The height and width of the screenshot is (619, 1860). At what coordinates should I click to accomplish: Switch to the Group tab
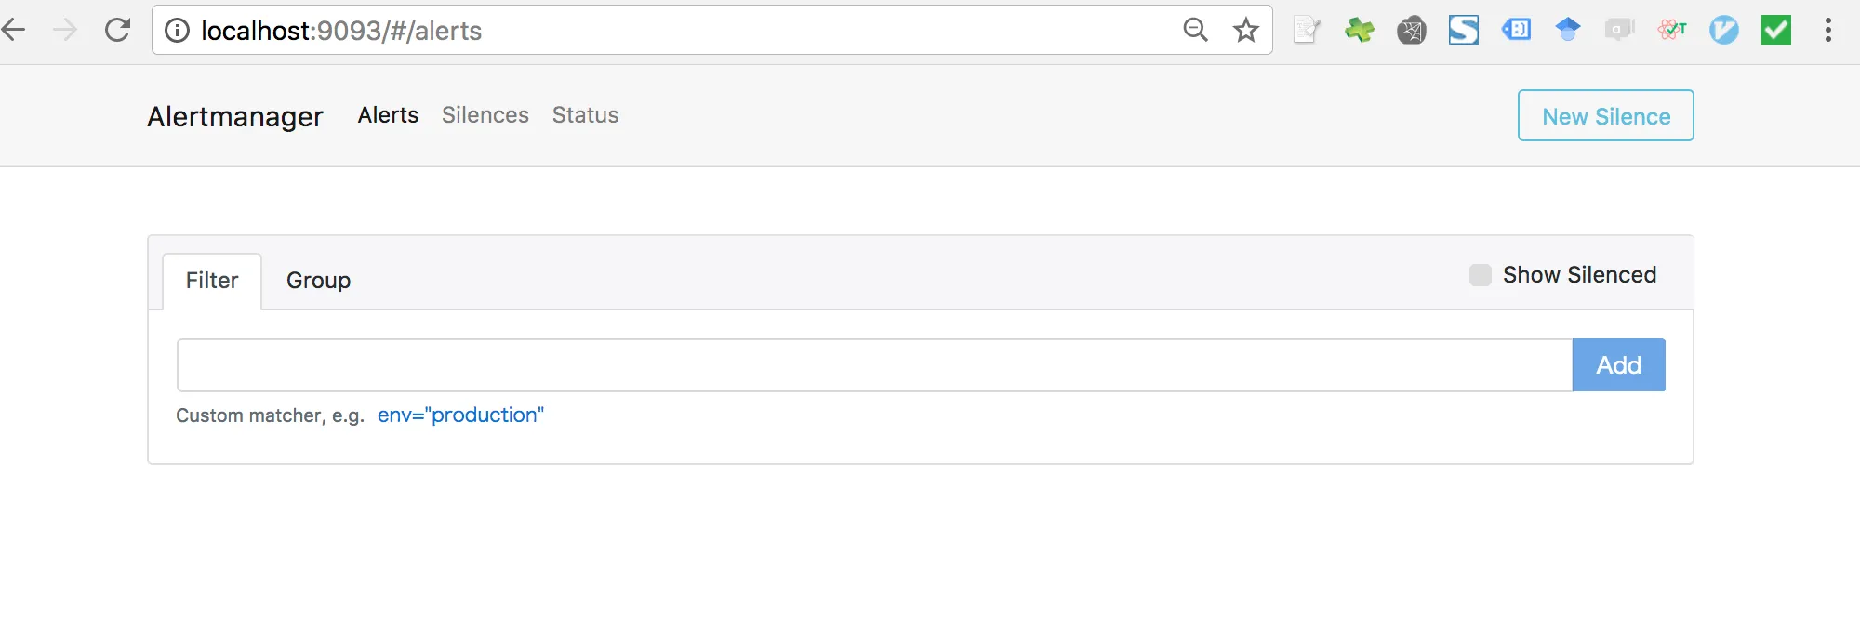click(318, 281)
